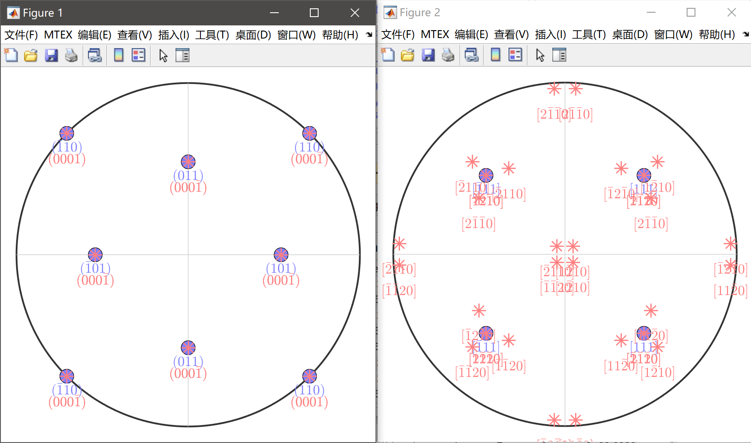Open 帮助(H) menu in Figure 1
This screenshot has height=443, width=751.
[340, 35]
